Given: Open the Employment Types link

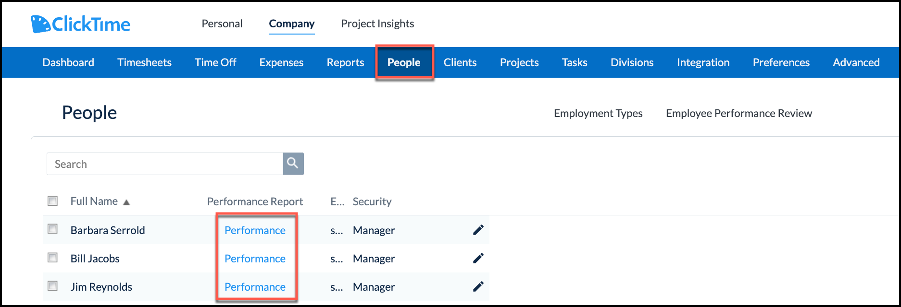Looking at the screenshot, I should (598, 113).
